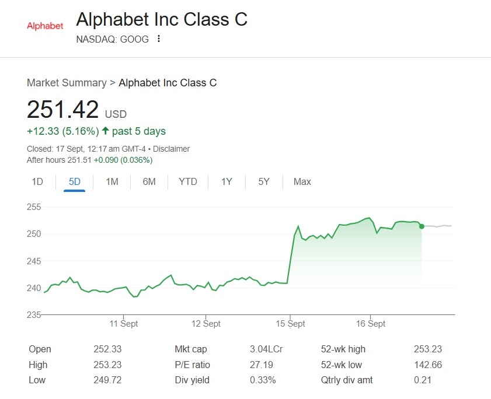The width and height of the screenshot is (491, 399).
Task: Select the 1D time range tab
Action: (37, 182)
